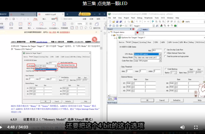Collapse the Project: demo tree node
205x134 pixels.
click(109, 32)
